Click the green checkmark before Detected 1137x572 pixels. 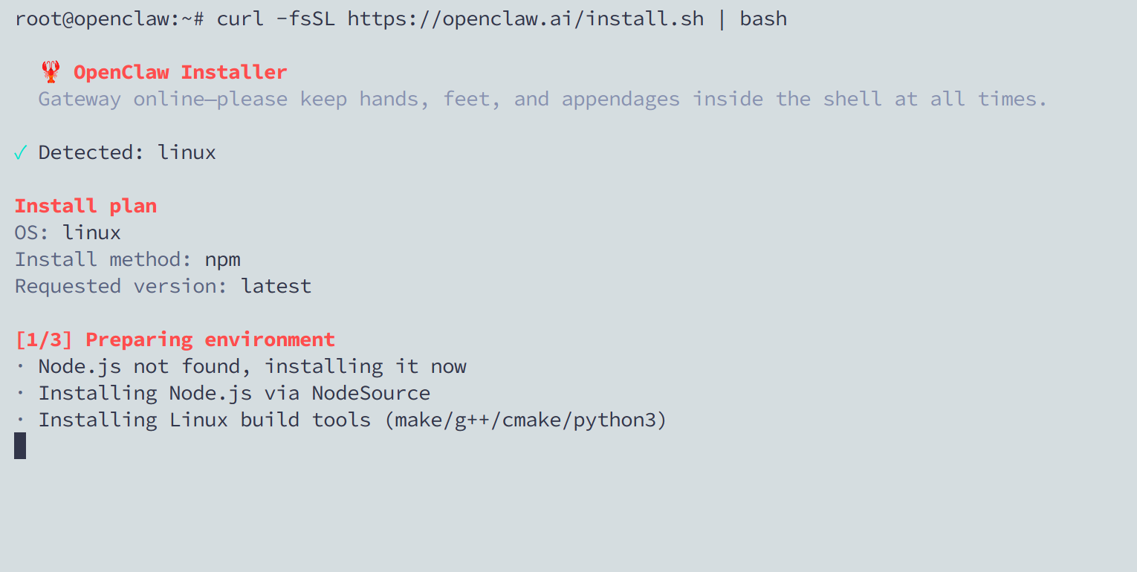coord(21,152)
